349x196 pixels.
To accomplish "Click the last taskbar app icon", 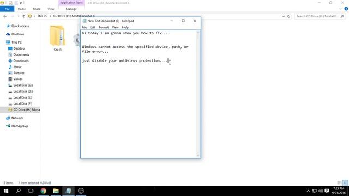I will [81, 191].
